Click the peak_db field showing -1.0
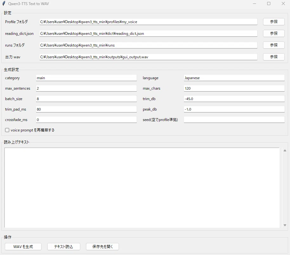The height and width of the screenshot is (255, 290). [234, 109]
